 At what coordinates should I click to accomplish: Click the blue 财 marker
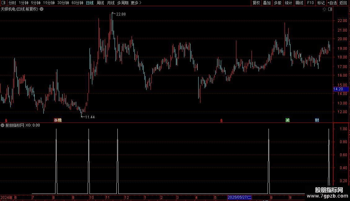[x=317, y=120]
